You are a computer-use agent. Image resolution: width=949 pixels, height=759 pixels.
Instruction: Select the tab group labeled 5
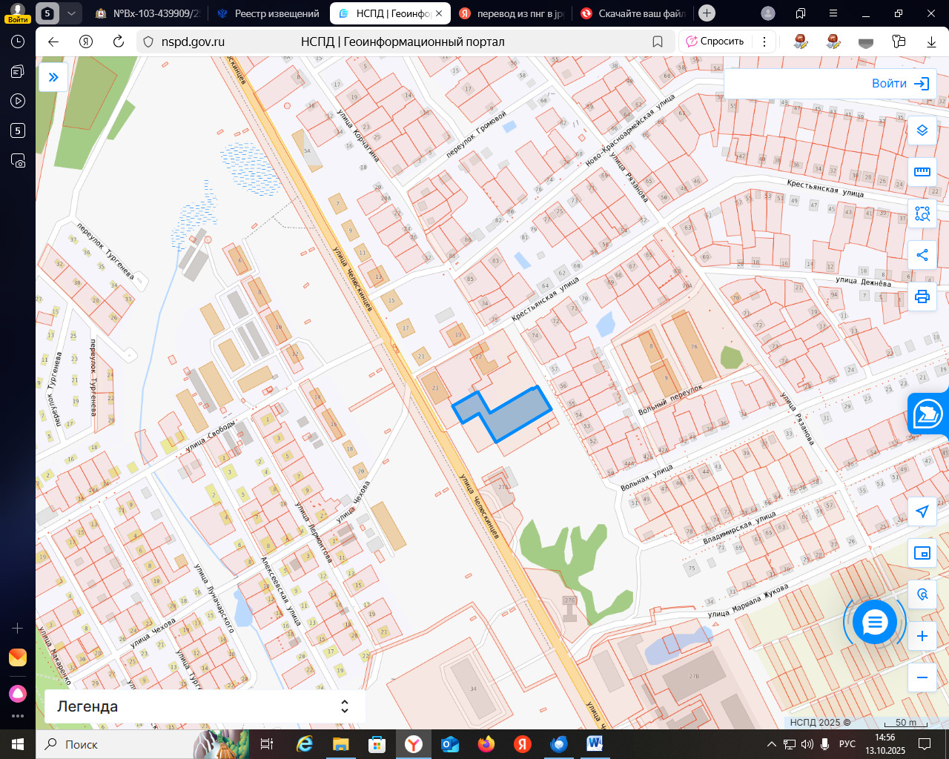click(47, 13)
